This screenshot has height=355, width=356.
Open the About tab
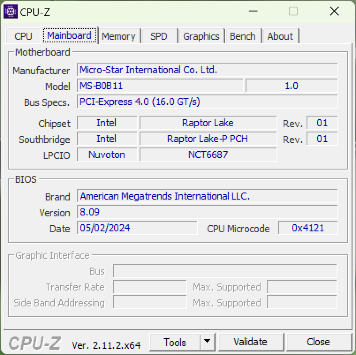click(280, 36)
